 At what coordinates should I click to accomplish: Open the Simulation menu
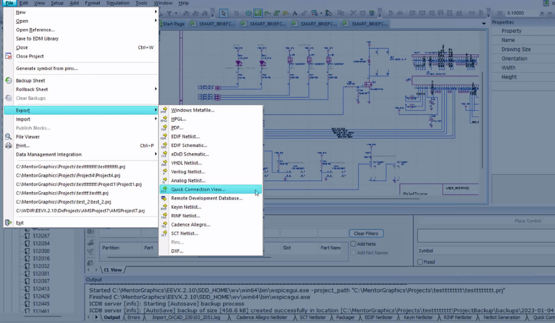point(117,3)
